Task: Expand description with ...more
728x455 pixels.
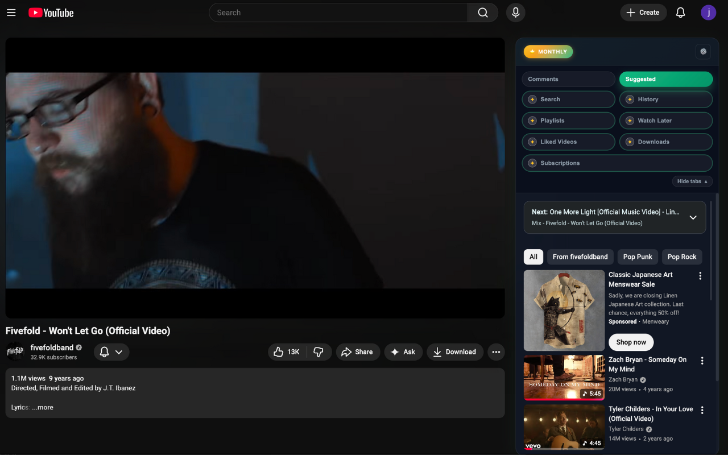Action: (x=43, y=407)
